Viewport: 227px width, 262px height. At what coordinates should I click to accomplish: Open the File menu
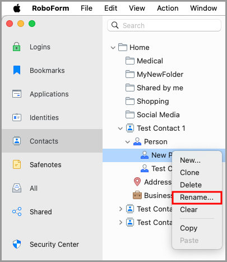86,8
